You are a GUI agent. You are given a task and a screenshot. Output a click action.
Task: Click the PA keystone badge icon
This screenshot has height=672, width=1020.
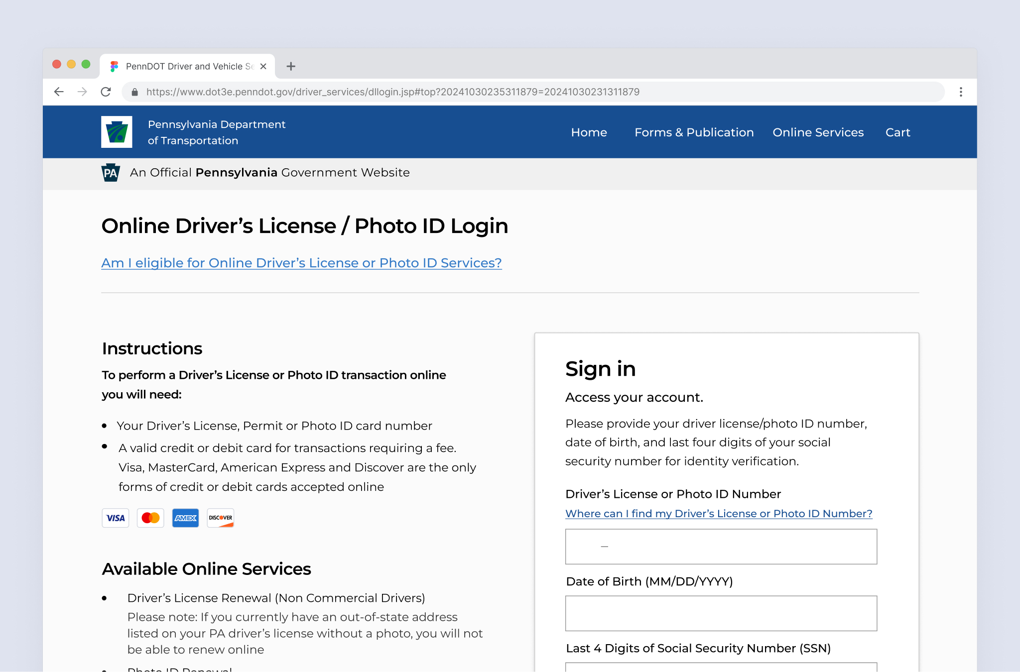110,173
